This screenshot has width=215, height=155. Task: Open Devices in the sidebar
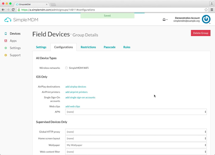tap(15, 34)
